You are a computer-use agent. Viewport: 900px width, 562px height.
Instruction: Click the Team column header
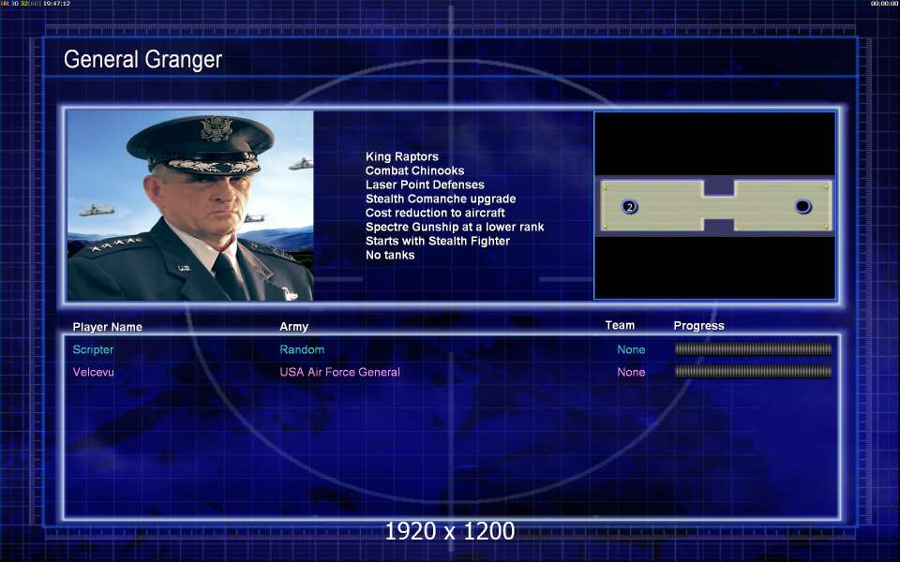[620, 325]
